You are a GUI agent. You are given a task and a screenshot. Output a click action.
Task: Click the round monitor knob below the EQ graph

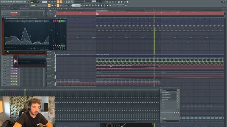pos(34,49)
